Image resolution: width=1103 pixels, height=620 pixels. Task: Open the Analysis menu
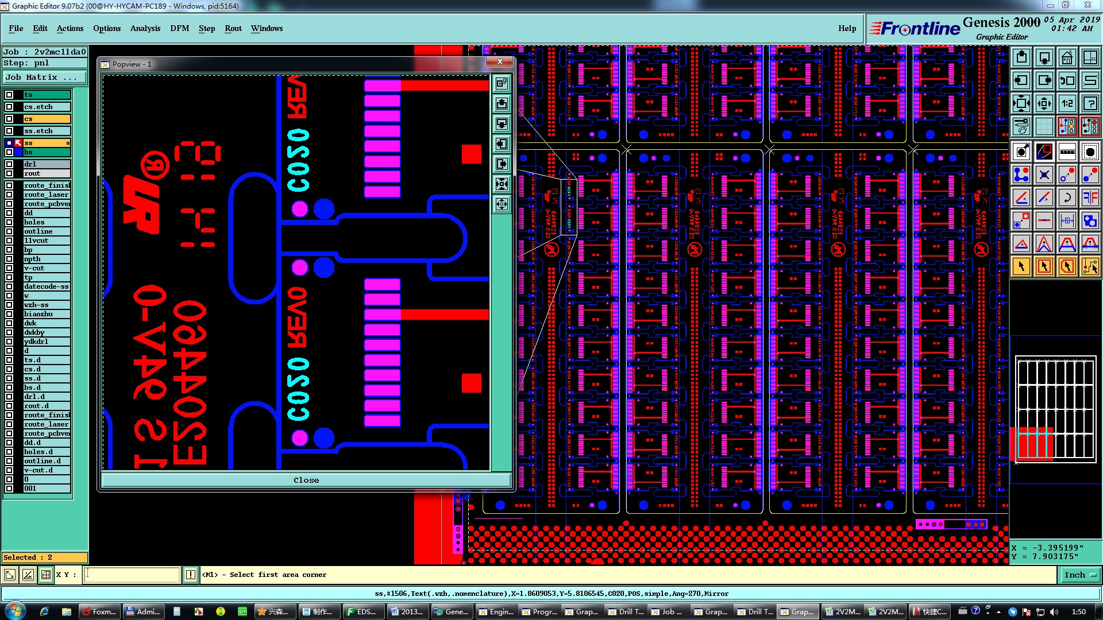(145, 28)
